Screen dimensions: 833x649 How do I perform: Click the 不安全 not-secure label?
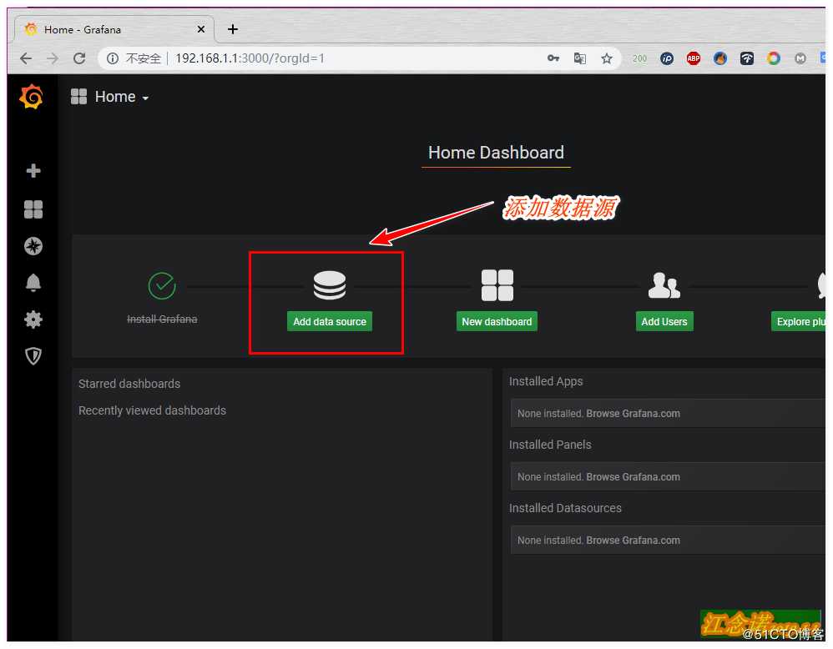pyautogui.click(x=143, y=58)
